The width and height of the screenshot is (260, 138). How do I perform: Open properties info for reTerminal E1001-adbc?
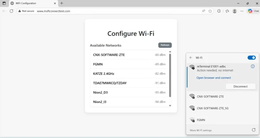pos(253,66)
